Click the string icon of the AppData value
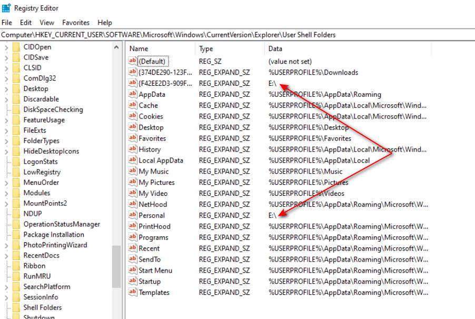475x319 pixels. (132, 94)
